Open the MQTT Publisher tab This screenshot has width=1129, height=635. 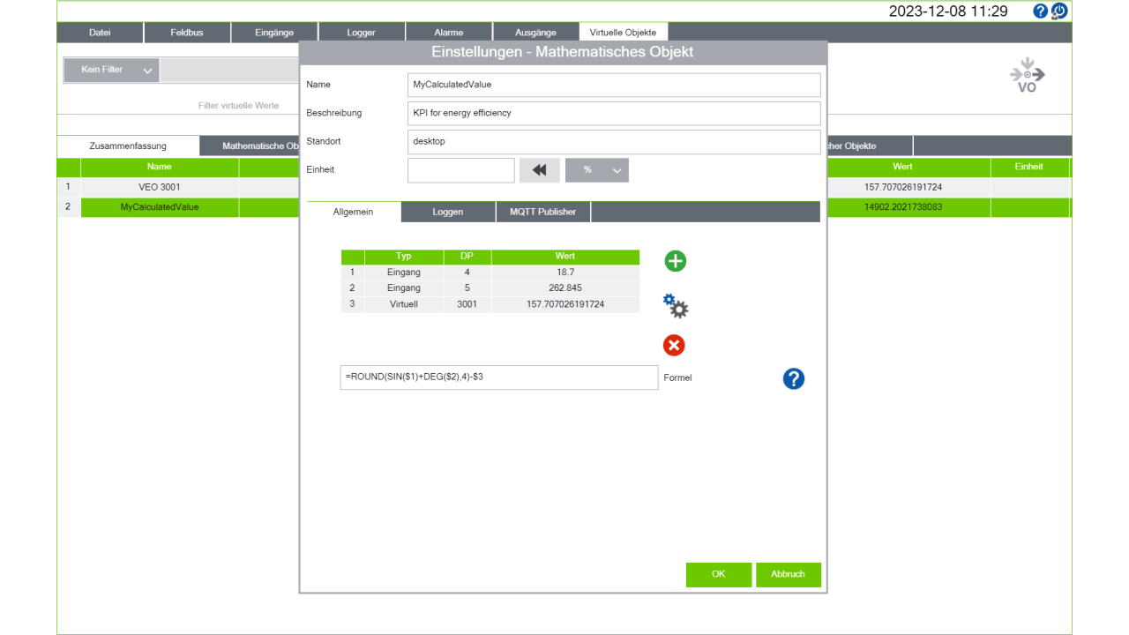pos(542,212)
